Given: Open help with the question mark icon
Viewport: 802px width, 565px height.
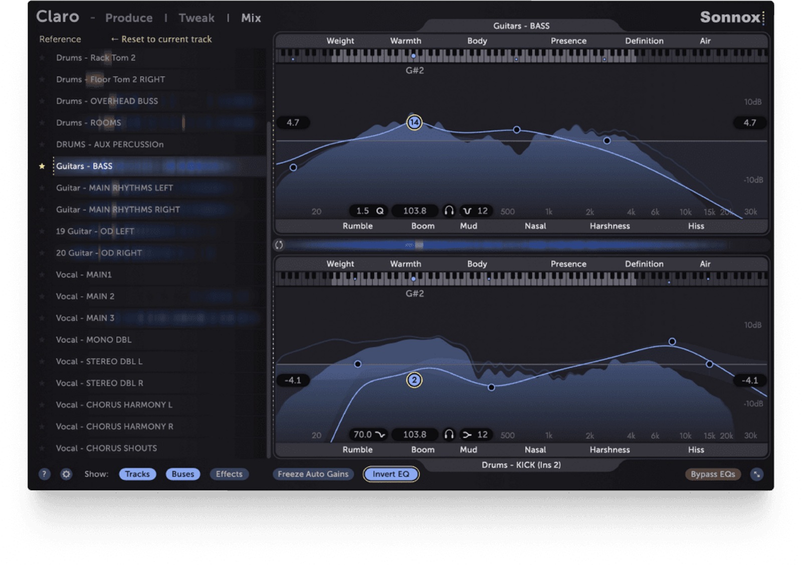Looking at the screenshot, I should (x=44, y=474).
